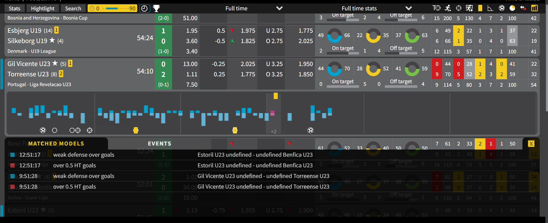Screen dimensions: 548x223
Task: Open the Search tab
Action: (73, 8)
